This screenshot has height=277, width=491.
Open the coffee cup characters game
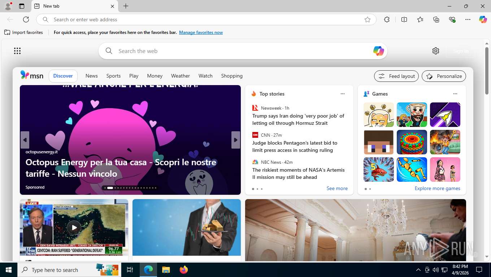coord(412,115)
